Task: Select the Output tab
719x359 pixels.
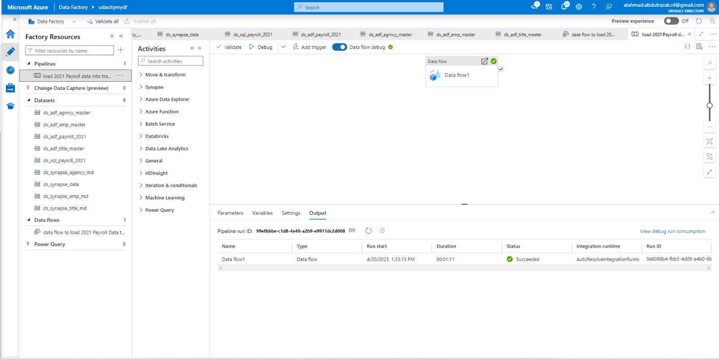Action: coord(318,213)
